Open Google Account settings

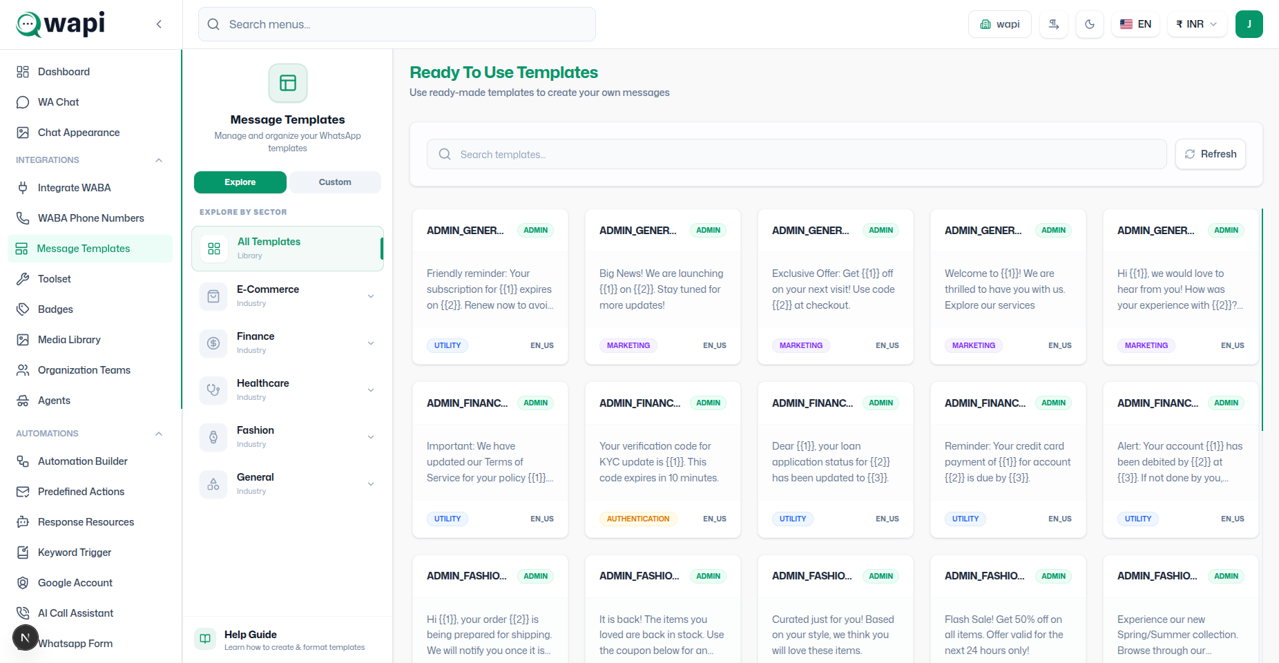[90, 583]
